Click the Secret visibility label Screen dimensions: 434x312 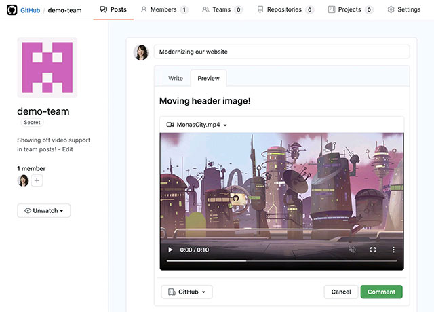[32, 122]
